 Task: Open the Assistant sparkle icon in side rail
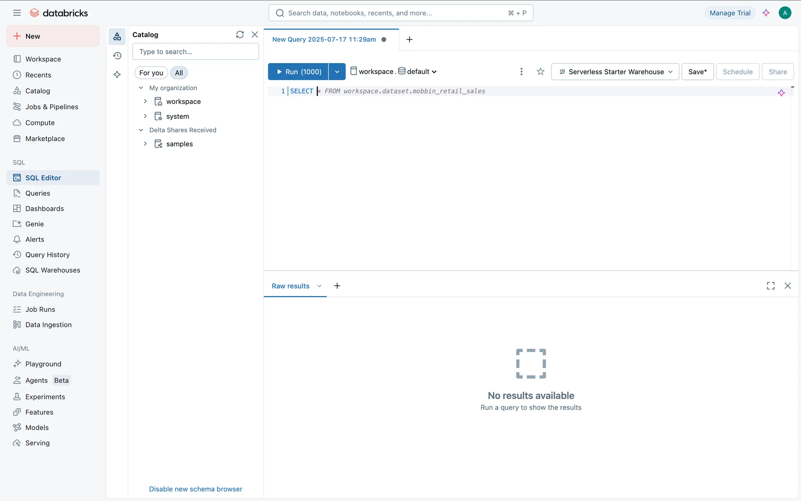(x=117, y=75)
